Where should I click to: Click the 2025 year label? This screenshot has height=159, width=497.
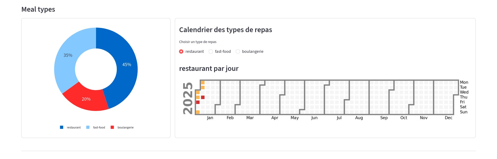tap(188, 98)
